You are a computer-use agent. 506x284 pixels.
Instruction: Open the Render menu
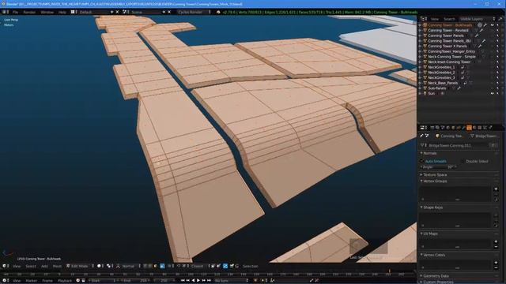coord(29,12)
